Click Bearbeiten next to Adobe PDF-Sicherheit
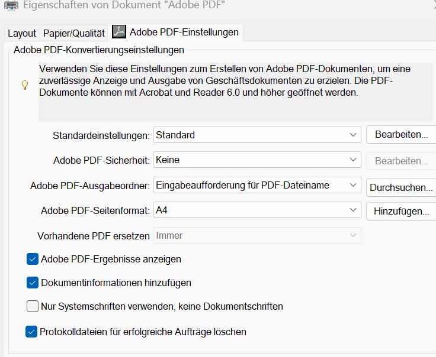The image size is (436, 357). pyautogui.click(x=401, y=161)
